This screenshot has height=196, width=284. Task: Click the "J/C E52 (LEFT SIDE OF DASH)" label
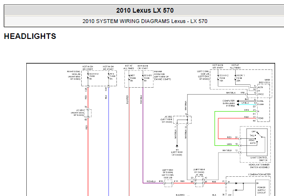[x=166, y=120]
